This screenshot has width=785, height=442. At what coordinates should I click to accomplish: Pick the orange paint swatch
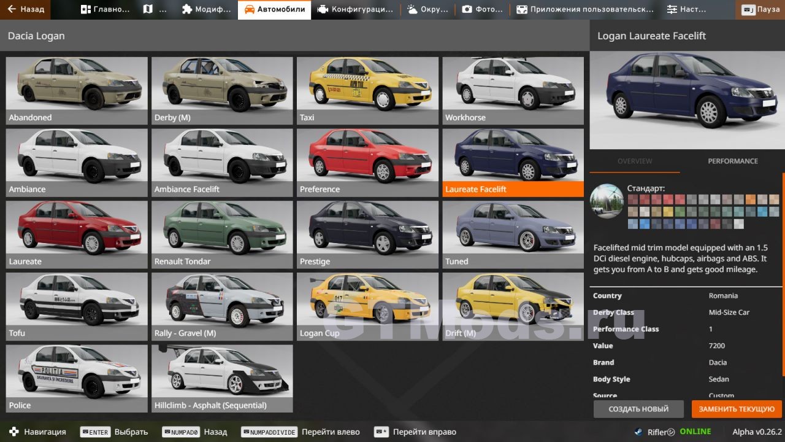(751, 200)
